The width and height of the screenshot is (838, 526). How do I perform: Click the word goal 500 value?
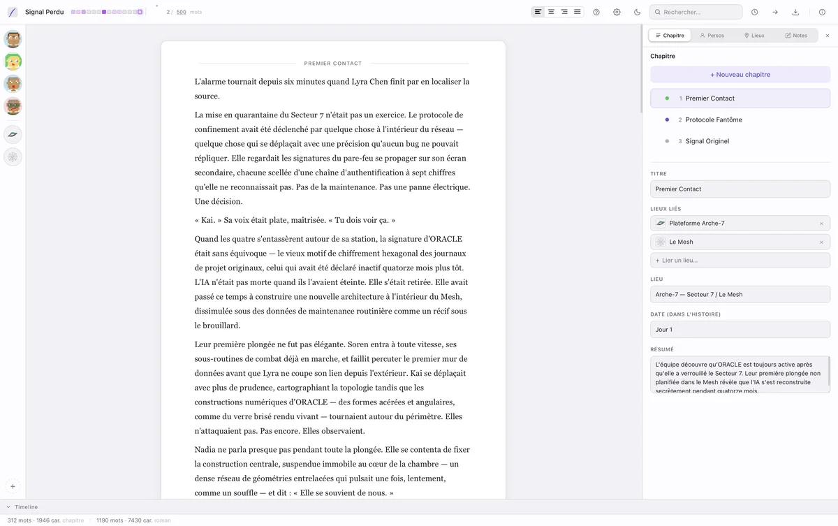(x=181, y=12)
